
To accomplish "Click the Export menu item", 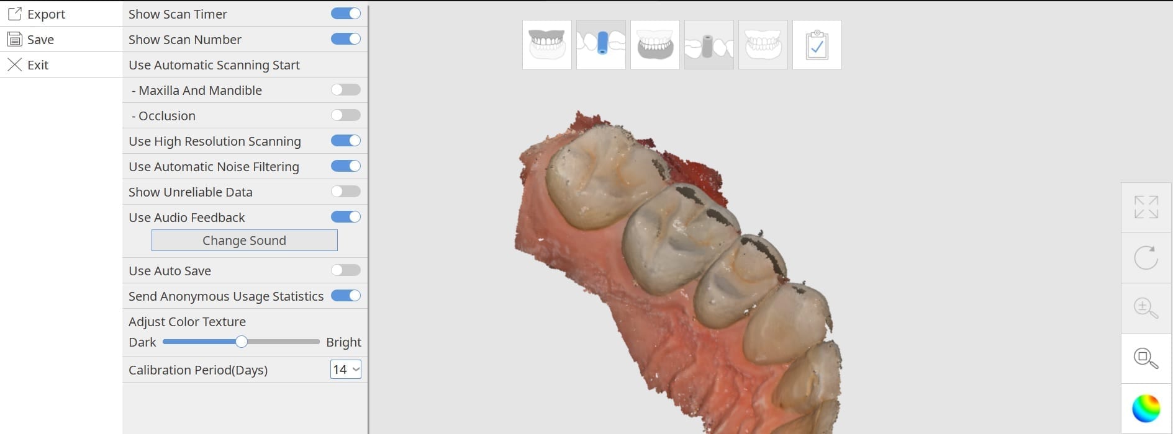I will coord(46,14).
